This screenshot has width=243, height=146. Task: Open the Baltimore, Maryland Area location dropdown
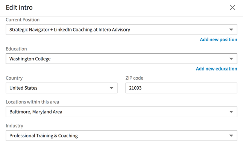[x=121, y=112]
